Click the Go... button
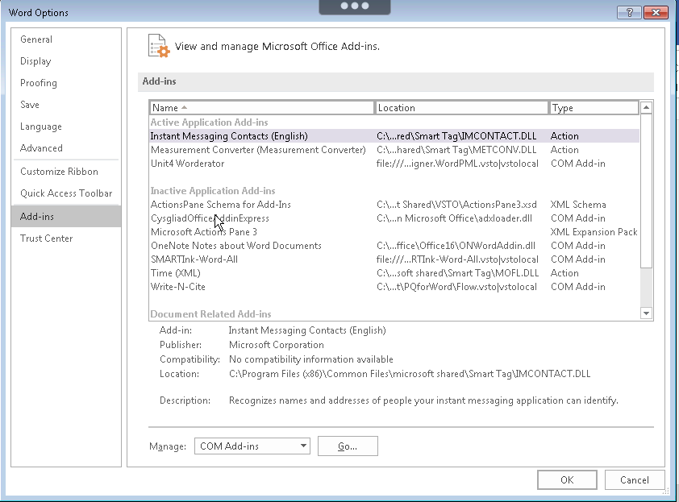The width and height of the screenshot is (679, 502). pos(348,446)
